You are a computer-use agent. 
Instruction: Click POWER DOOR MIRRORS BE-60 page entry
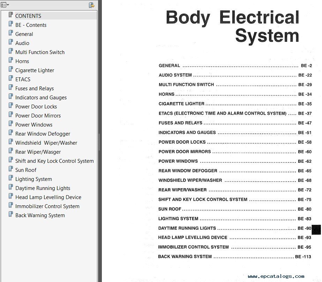pyautogui.click(x=235, y=152)
